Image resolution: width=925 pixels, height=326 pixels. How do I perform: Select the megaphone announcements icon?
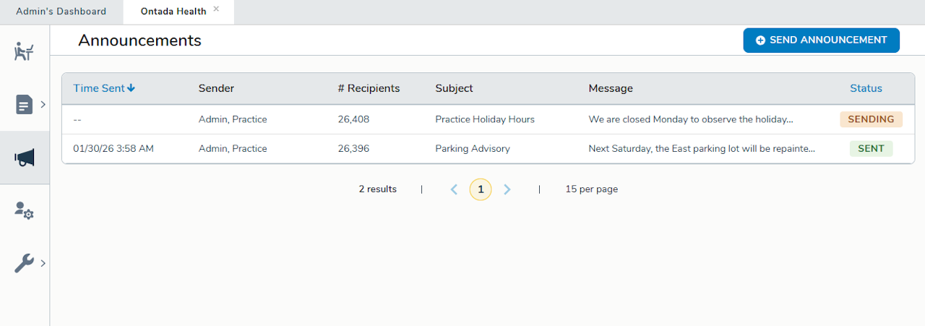click(x=25, y=158)
